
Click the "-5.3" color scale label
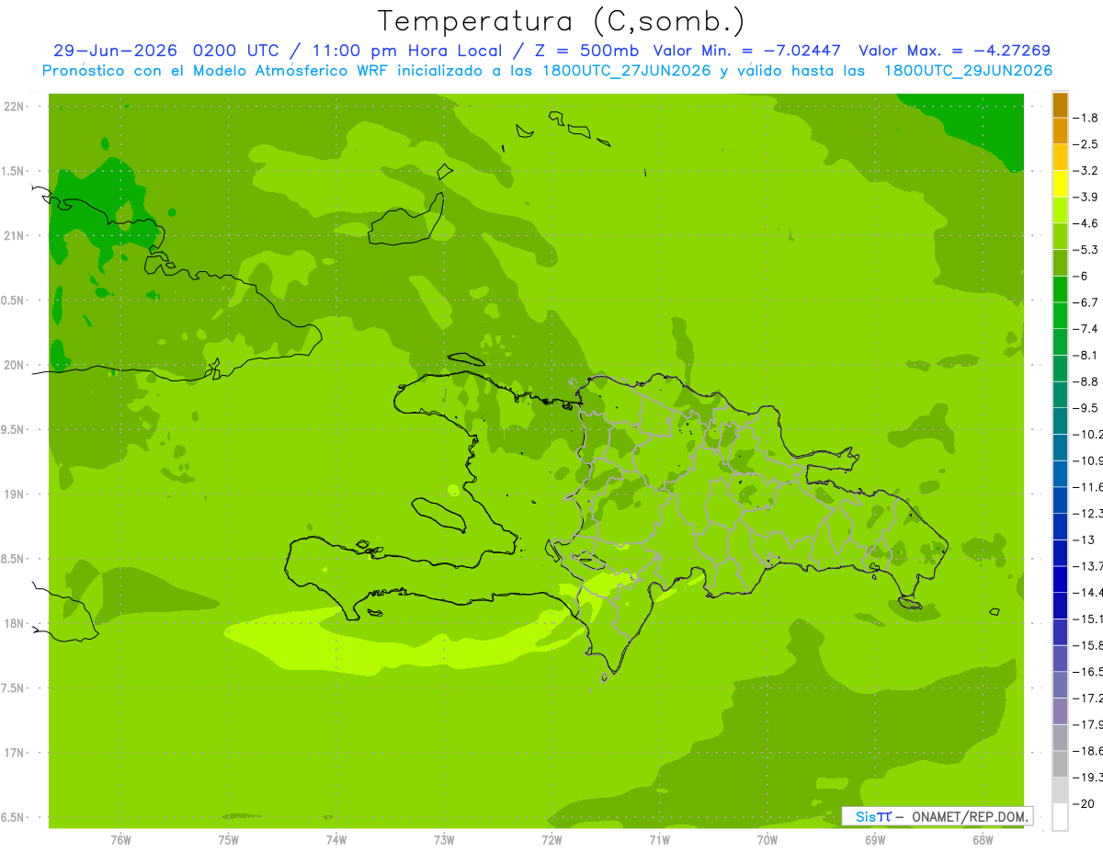[1086, 250]
